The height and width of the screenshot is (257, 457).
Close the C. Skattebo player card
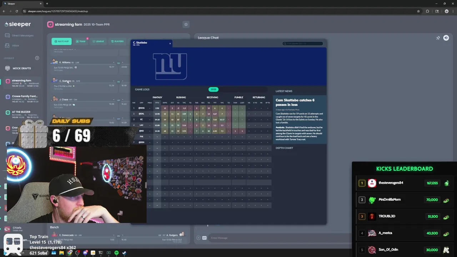[x=170, y=44]
